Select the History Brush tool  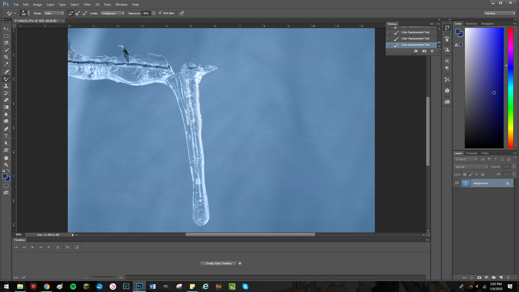pyautogui.click(x=6, y=93)
